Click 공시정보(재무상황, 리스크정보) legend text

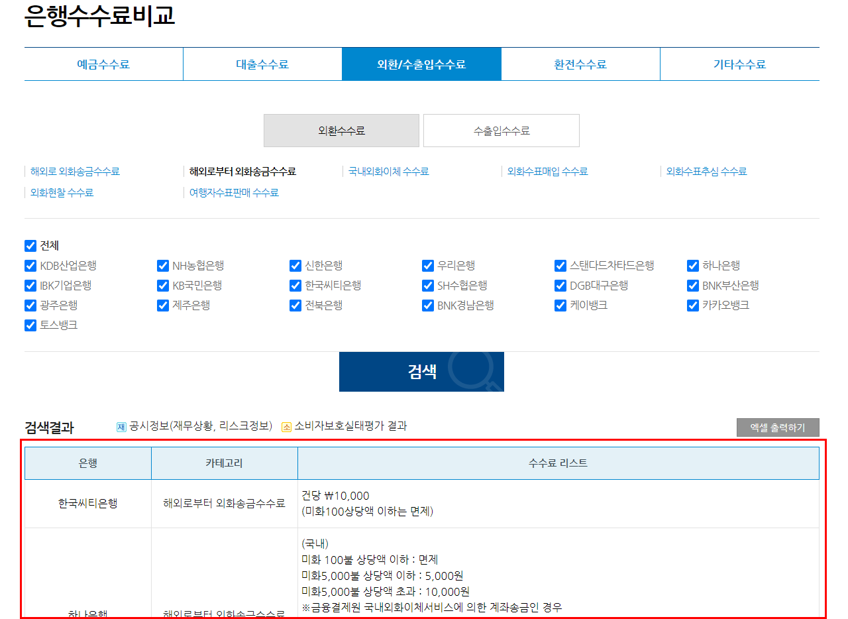pyautogui.click(x=201, y=426)
